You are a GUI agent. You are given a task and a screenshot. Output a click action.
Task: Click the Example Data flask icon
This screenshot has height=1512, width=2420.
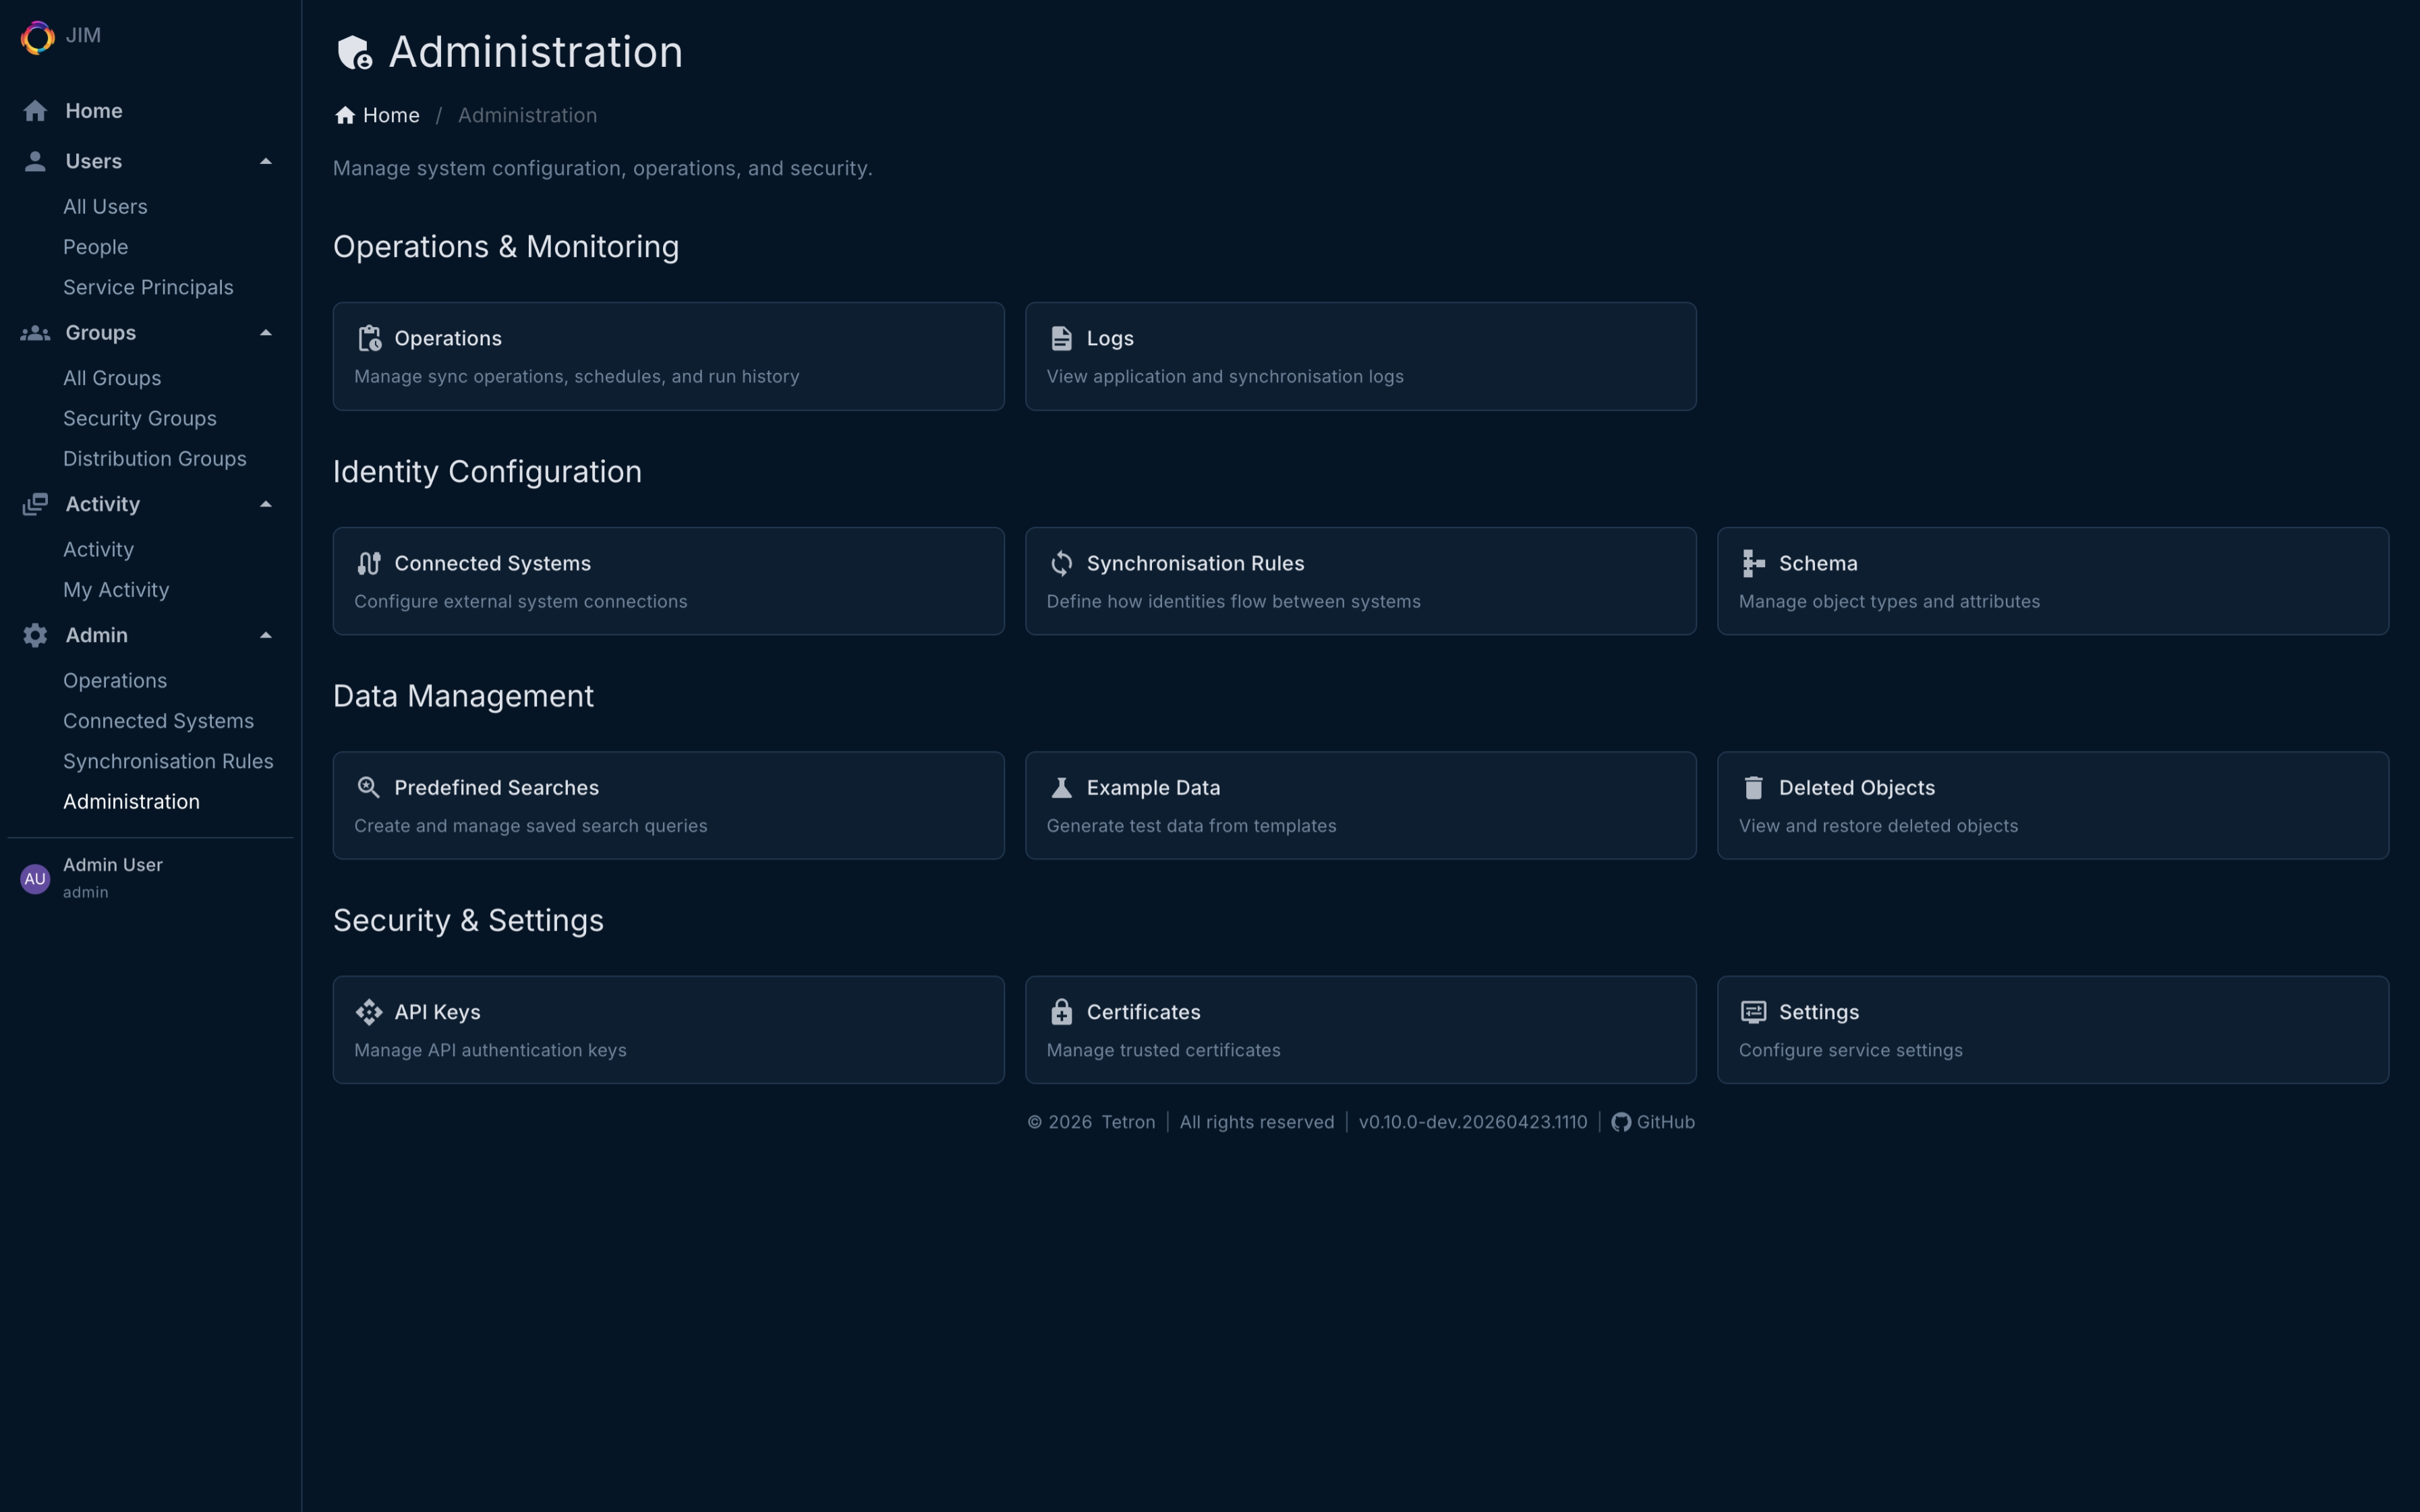pos(1061,788)
